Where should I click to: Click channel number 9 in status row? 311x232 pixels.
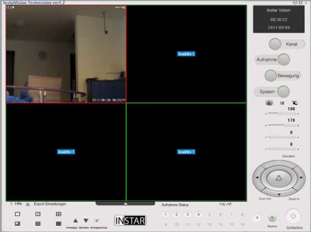pyautogui.click(x=165, y=224)
